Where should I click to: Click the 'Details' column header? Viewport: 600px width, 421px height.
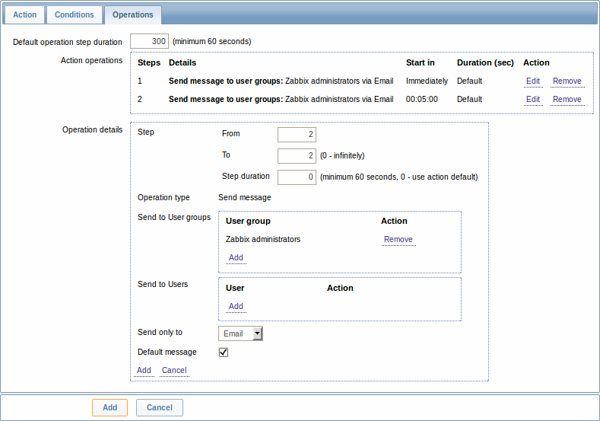coord(183,63)
